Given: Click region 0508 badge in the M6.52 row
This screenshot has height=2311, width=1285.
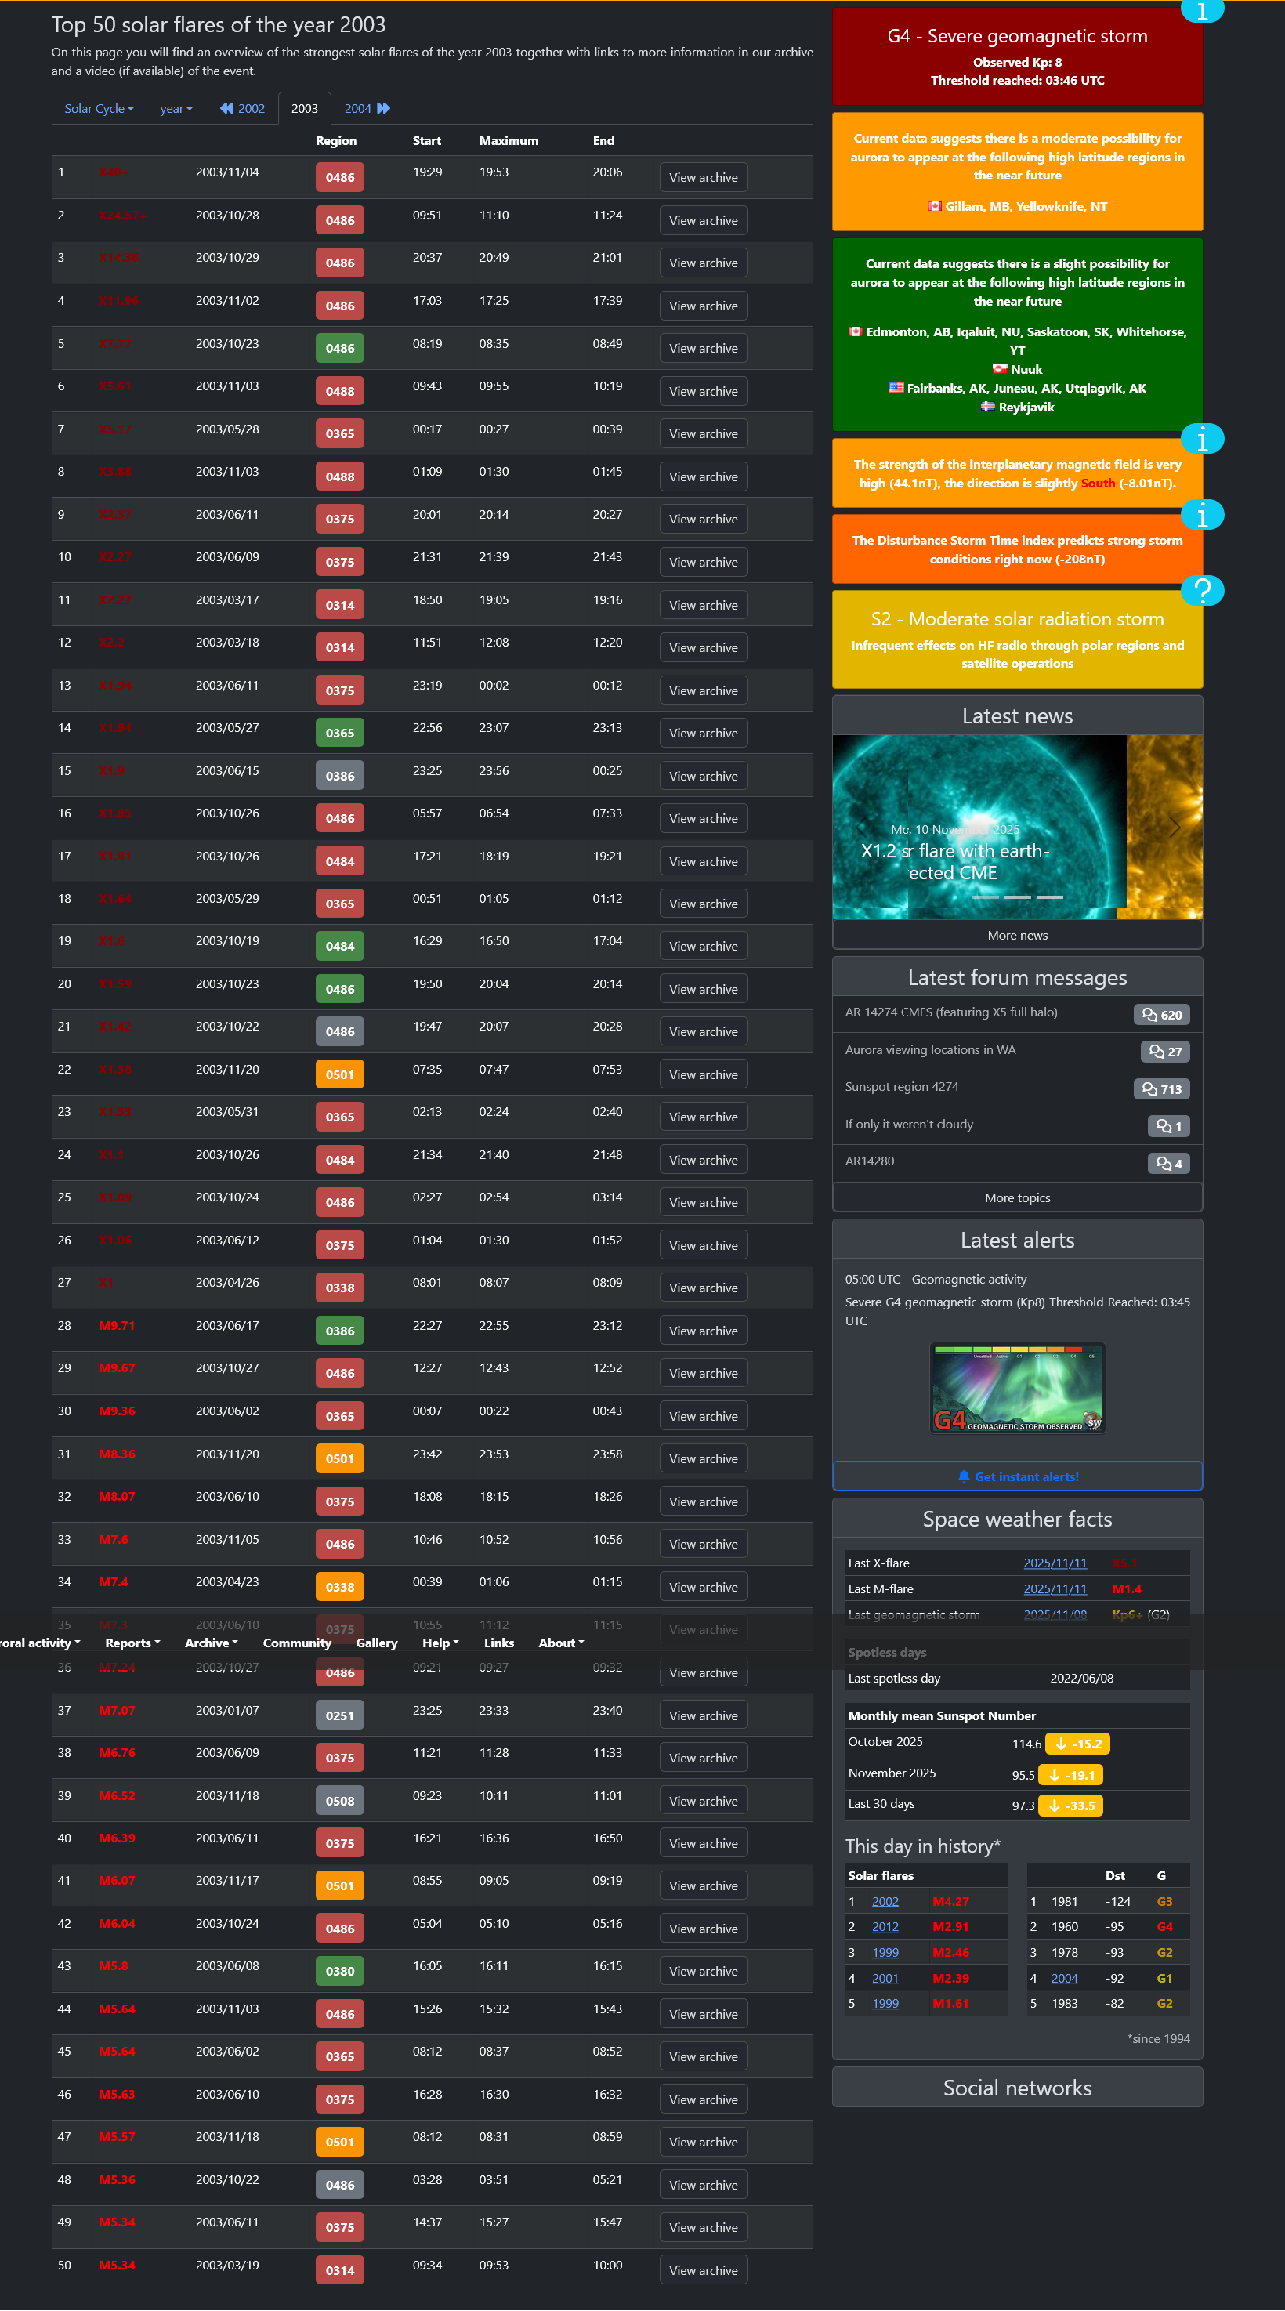Looking at the screenshot, I should pos(340,1801).
